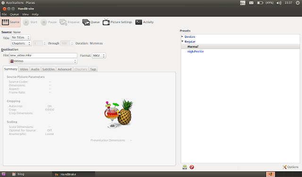Click the show desktop icon in bottom panel
302x177 pixels.
pos(3,174)
